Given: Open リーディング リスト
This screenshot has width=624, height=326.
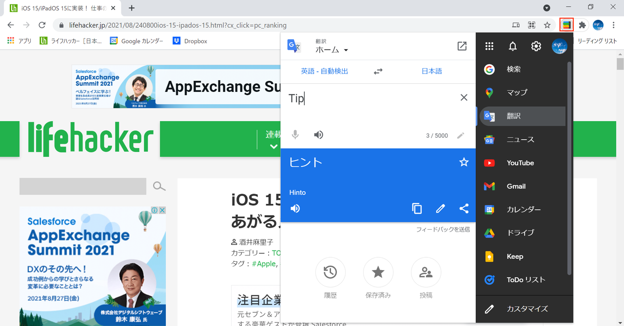Looking at the screenshot, I should click(597, 41).
